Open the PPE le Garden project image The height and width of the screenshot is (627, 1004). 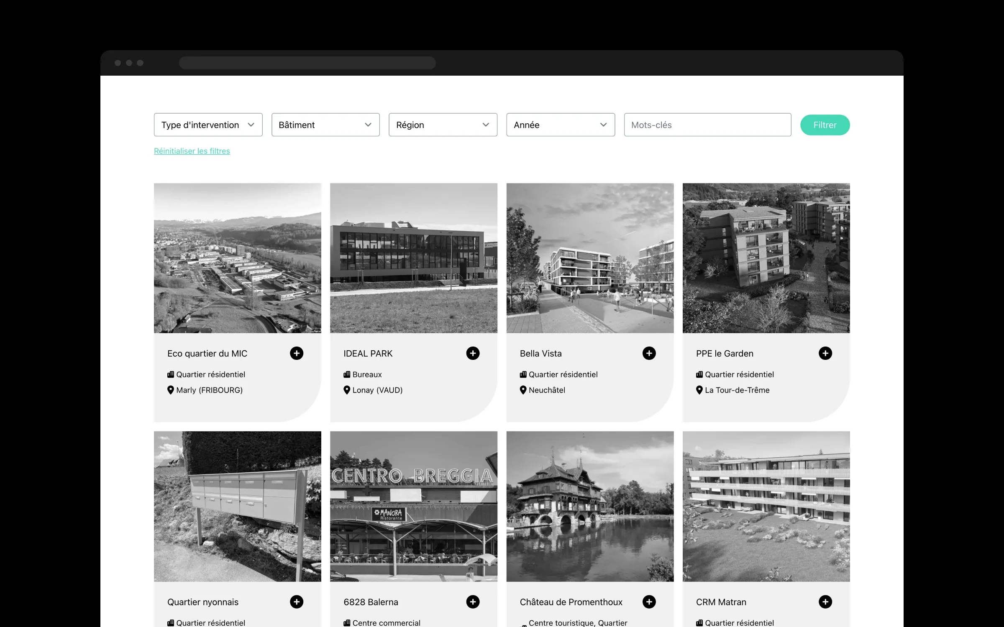coord(766,258)
